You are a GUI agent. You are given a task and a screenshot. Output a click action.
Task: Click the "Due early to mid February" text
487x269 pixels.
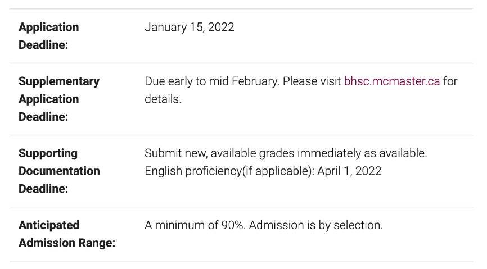tap(212, 81)
